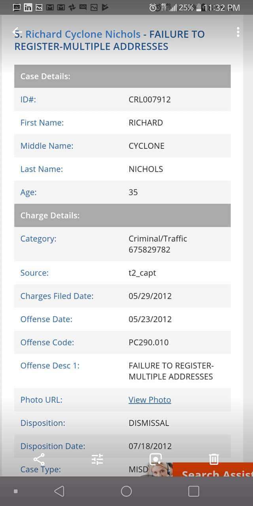Open the Richard Cyclone Nichols title link
Viewport: 253px width, 506px height.
(x=83, y=34)
